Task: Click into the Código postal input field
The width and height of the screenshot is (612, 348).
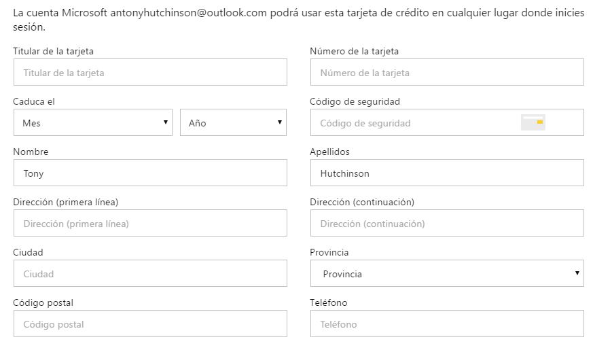Action: [x=150, y=324]
